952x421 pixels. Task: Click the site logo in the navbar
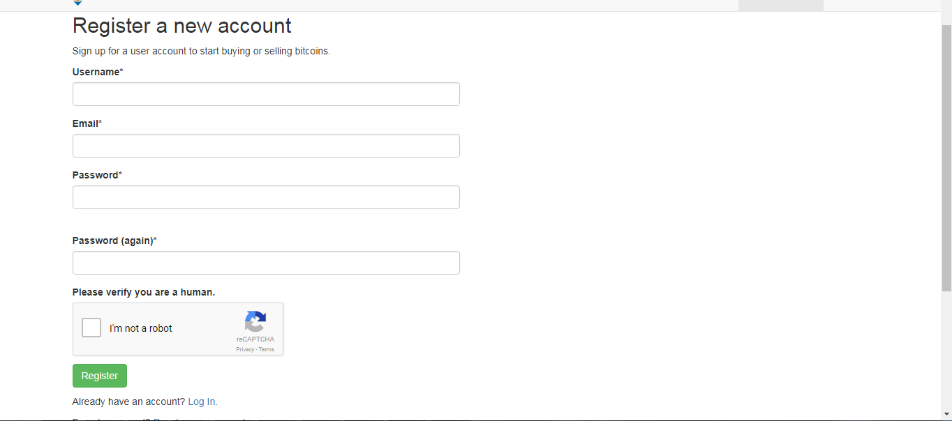pyautogui.click(x=77, y=3)
